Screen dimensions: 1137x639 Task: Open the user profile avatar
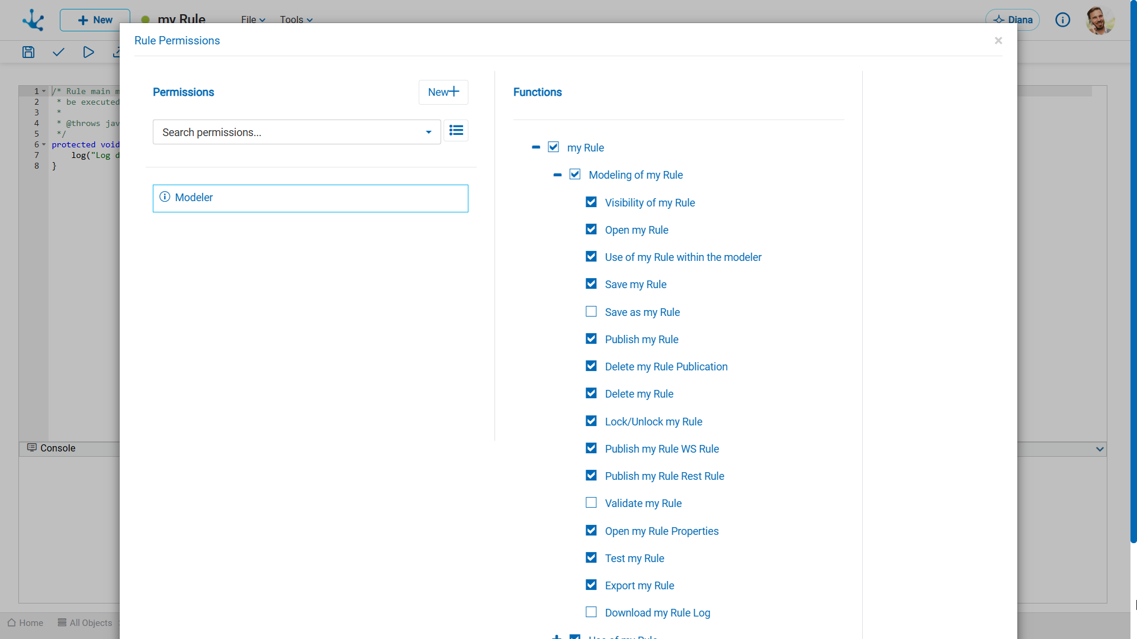(x=1100, y=20)
